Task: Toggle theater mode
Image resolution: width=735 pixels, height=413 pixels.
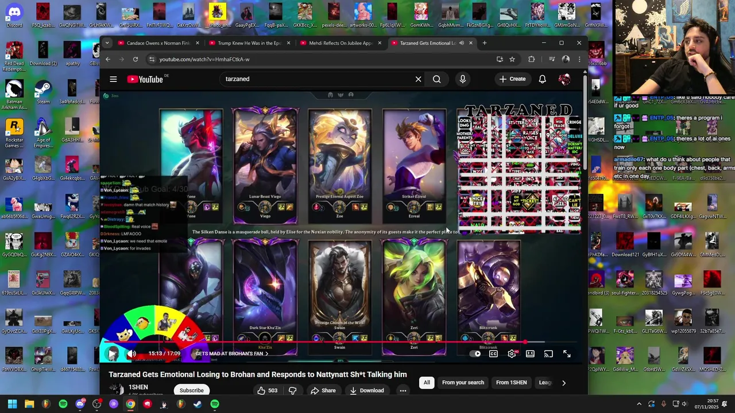Action: point(530,354)
